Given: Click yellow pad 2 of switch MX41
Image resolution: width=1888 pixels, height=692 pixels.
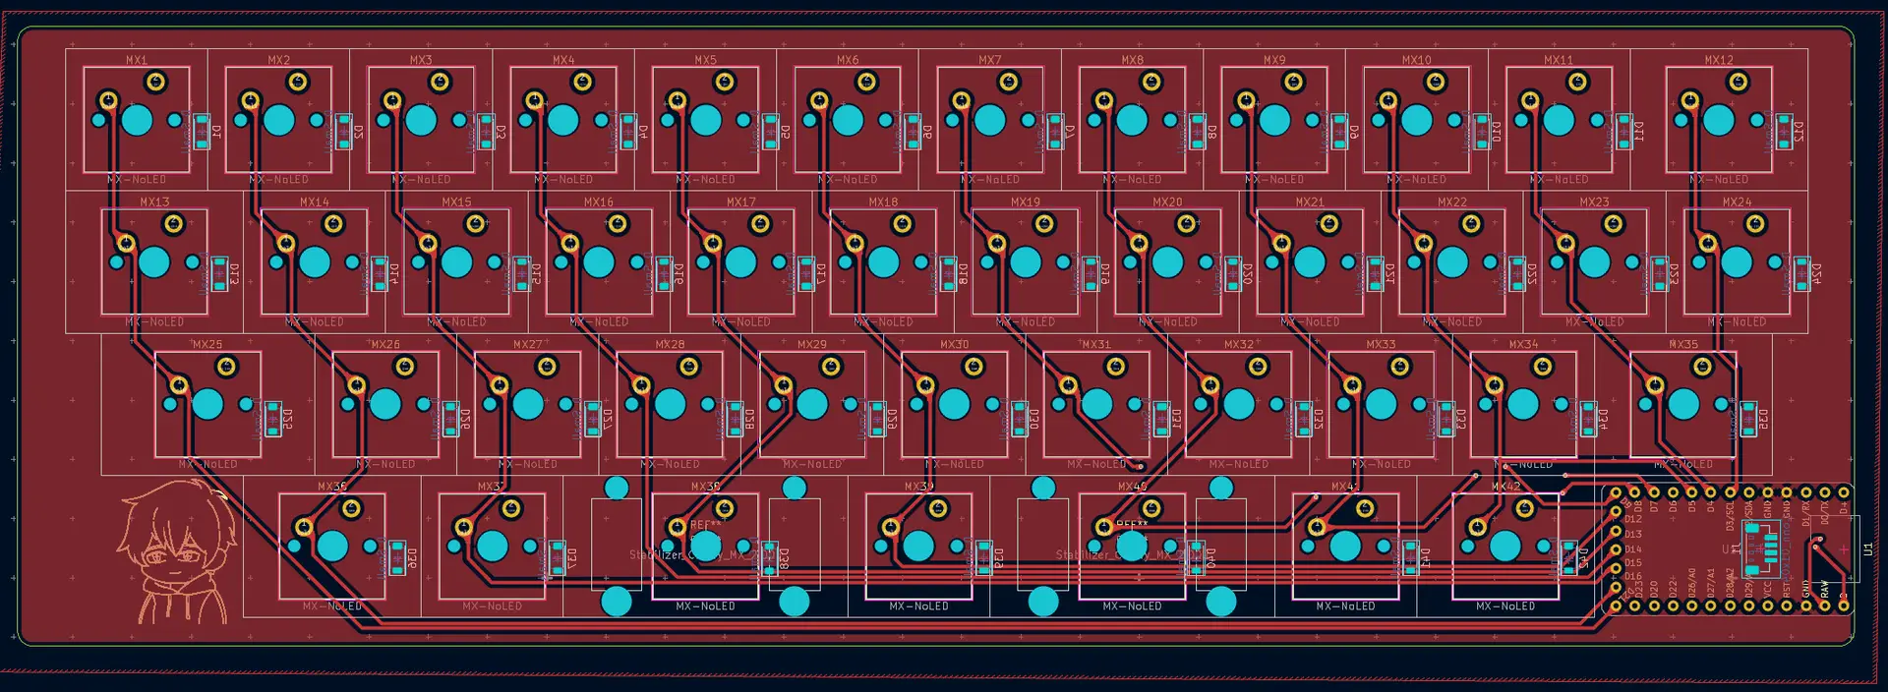Looking at the screenshot, I should pos(1365,508).
